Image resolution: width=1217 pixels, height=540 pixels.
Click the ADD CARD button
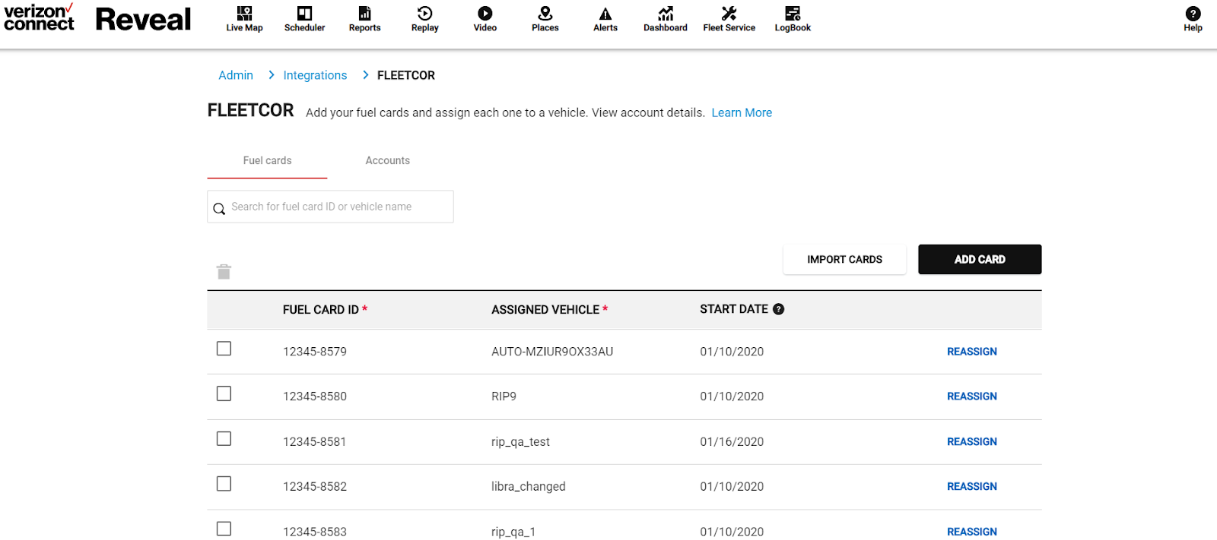pos(980,259)
